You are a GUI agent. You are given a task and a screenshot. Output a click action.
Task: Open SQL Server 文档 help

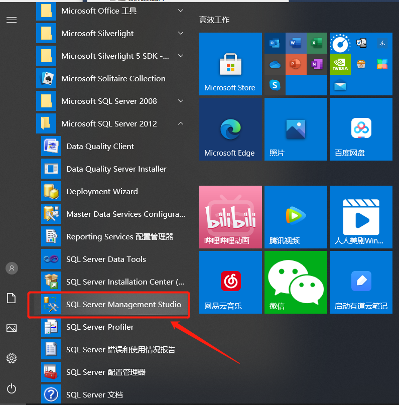tap(110, 394)
